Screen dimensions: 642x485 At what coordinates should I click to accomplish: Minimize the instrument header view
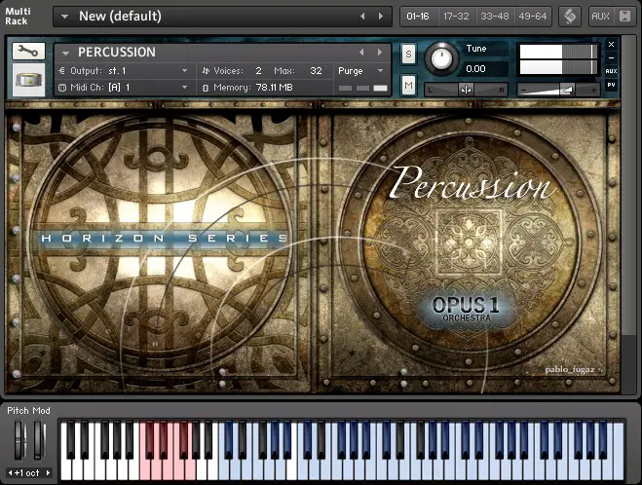[611, 57]
